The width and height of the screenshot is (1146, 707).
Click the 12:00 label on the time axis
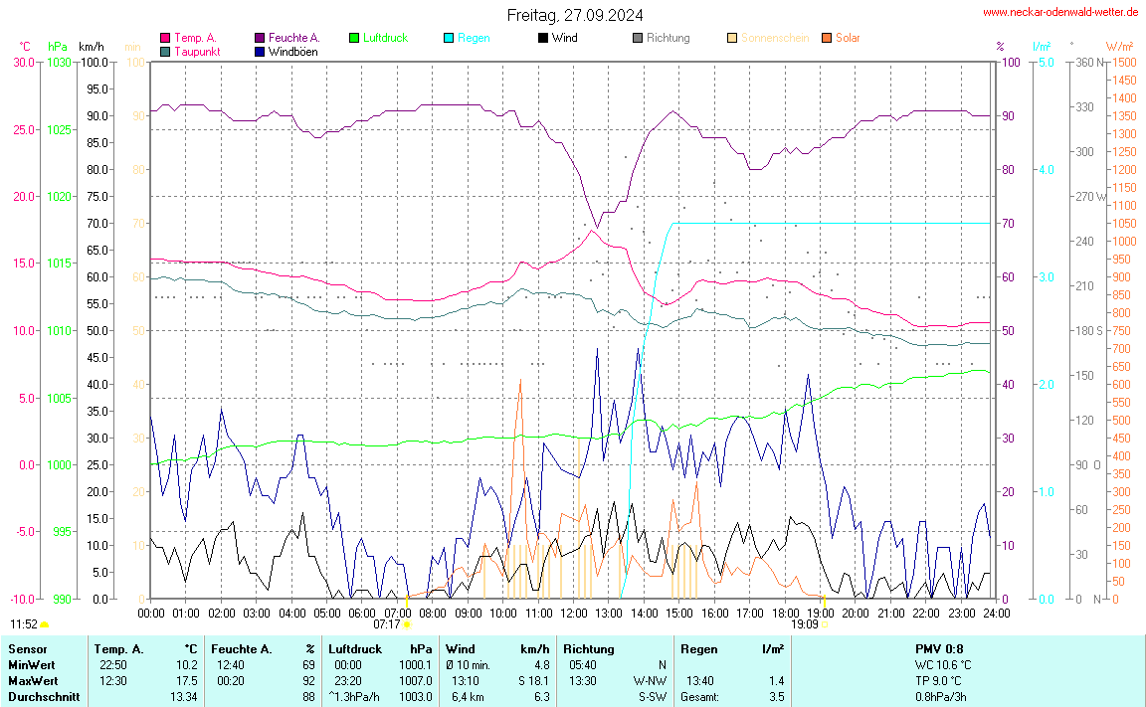click(x=574, y=613)
